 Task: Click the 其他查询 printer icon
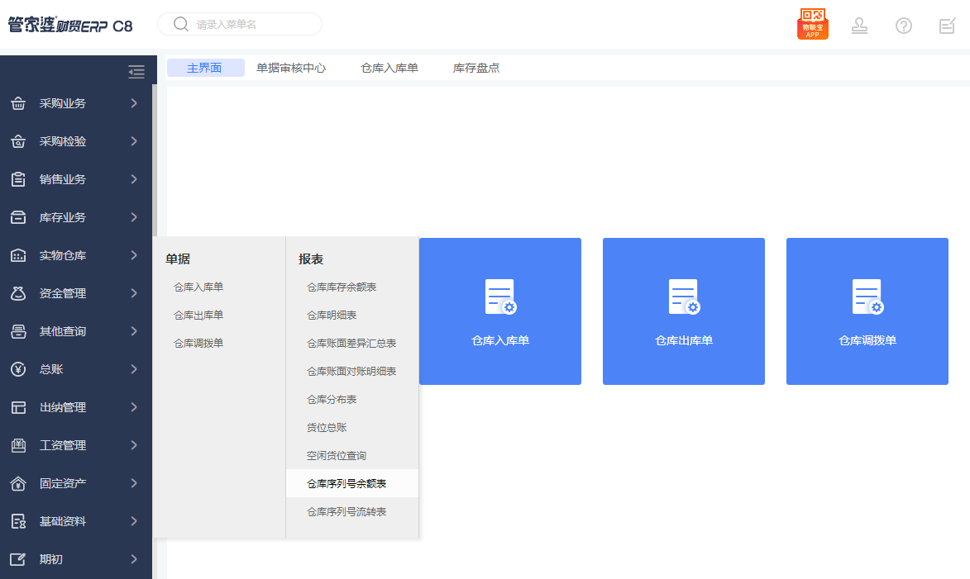click(18, 331)
